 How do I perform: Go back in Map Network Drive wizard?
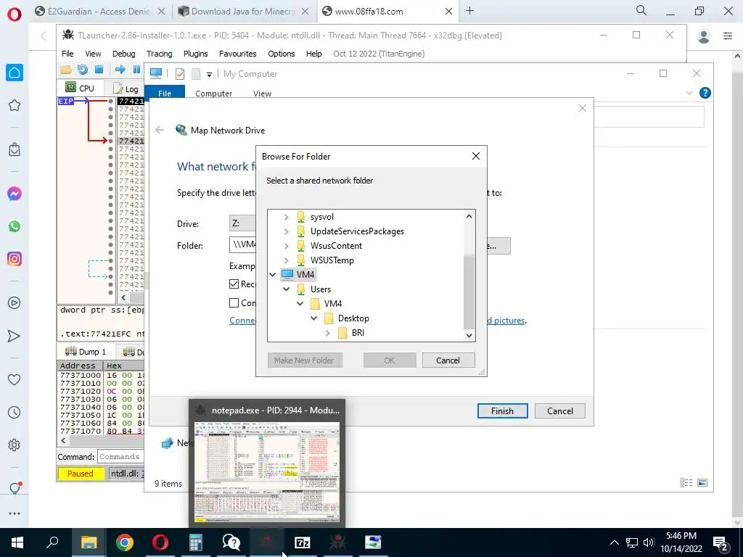pyautogui.click(x=160, y=130)
